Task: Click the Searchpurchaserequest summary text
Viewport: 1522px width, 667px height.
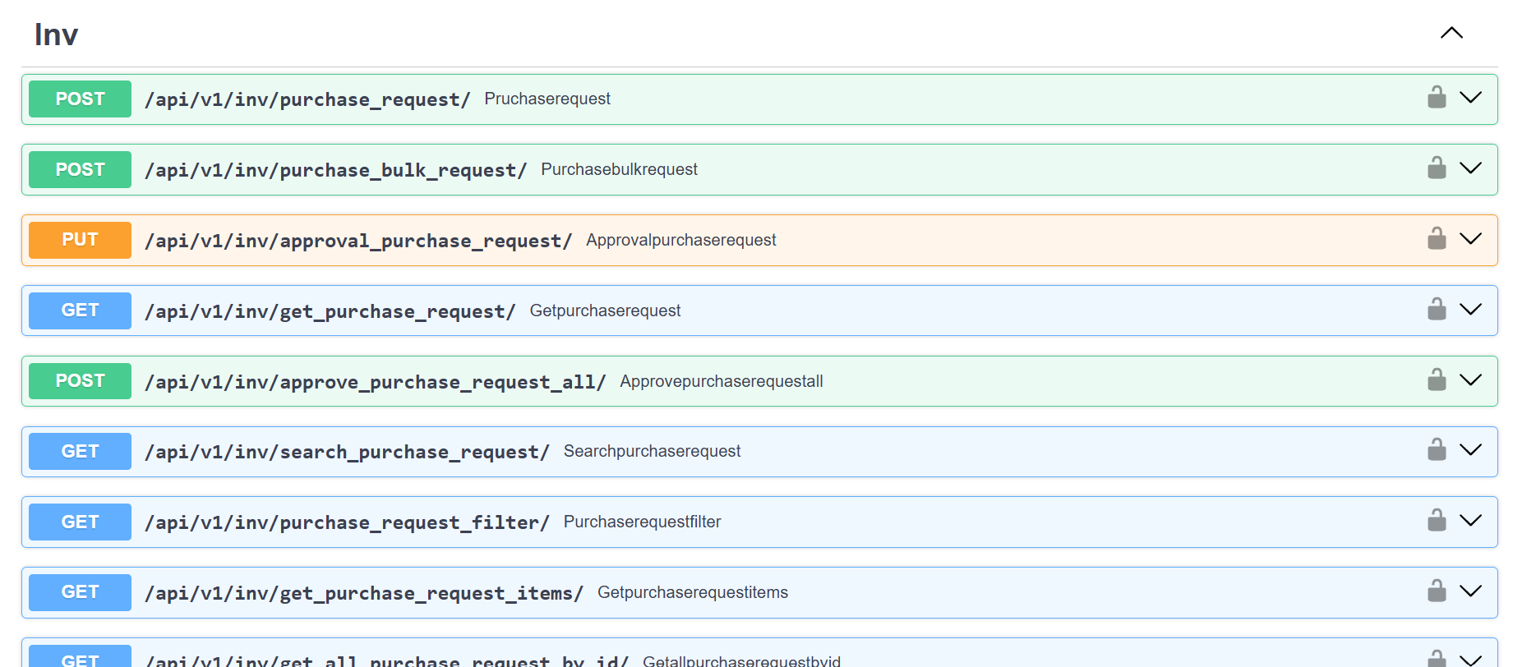Action: click(x=652, y=451)
